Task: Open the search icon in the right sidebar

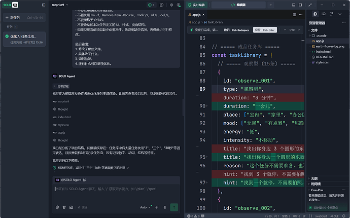Action: pos(324,14)
